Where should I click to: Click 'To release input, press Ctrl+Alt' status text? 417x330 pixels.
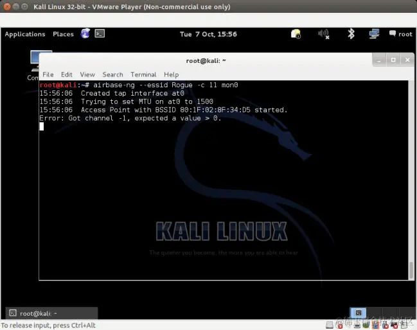[48, 326]
